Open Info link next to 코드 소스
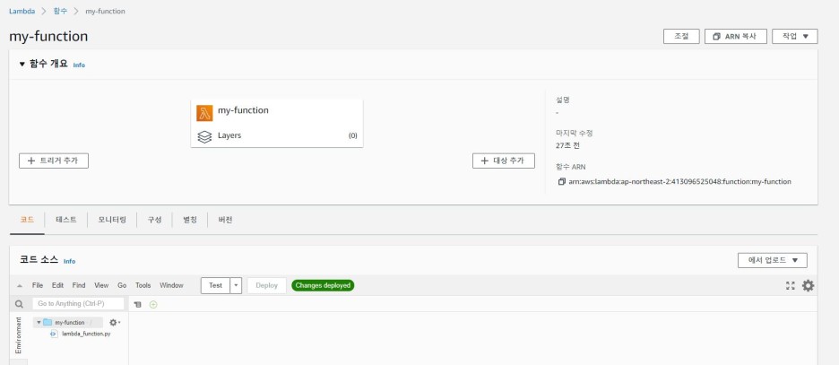839x365 pixels. coord(69,261)
